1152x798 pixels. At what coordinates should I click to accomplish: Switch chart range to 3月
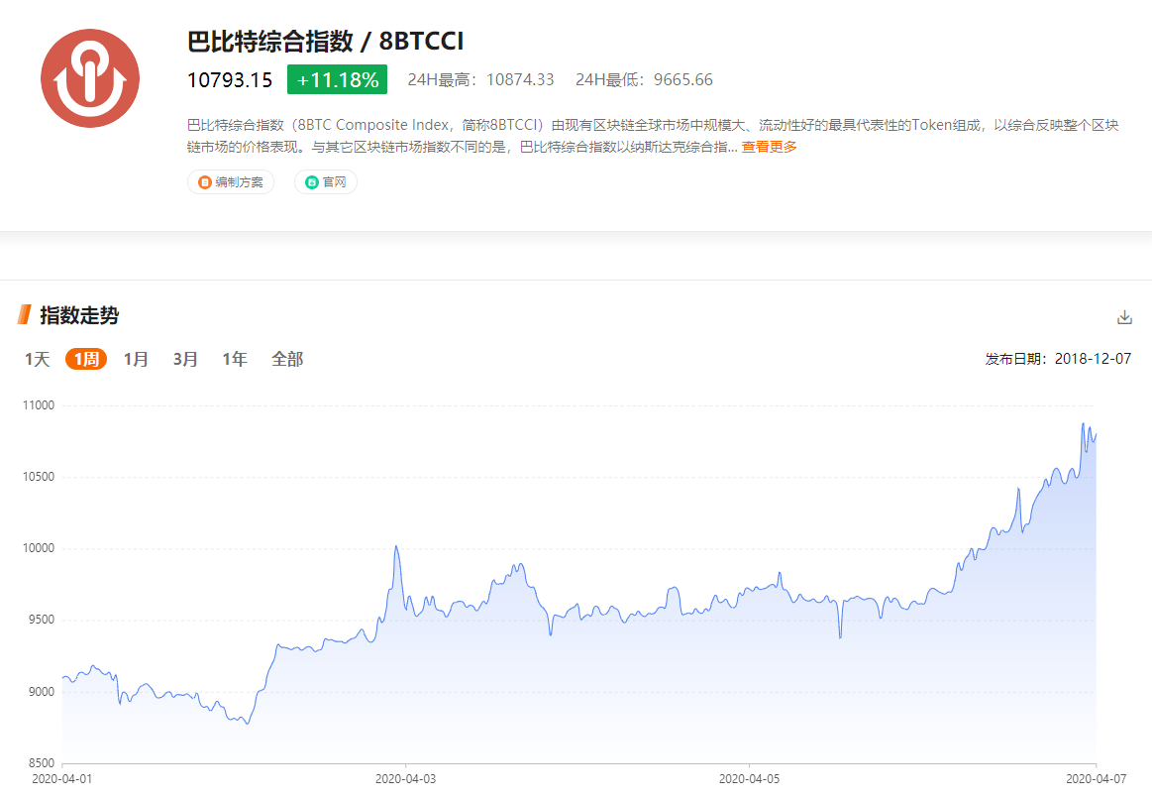point(185,359)
